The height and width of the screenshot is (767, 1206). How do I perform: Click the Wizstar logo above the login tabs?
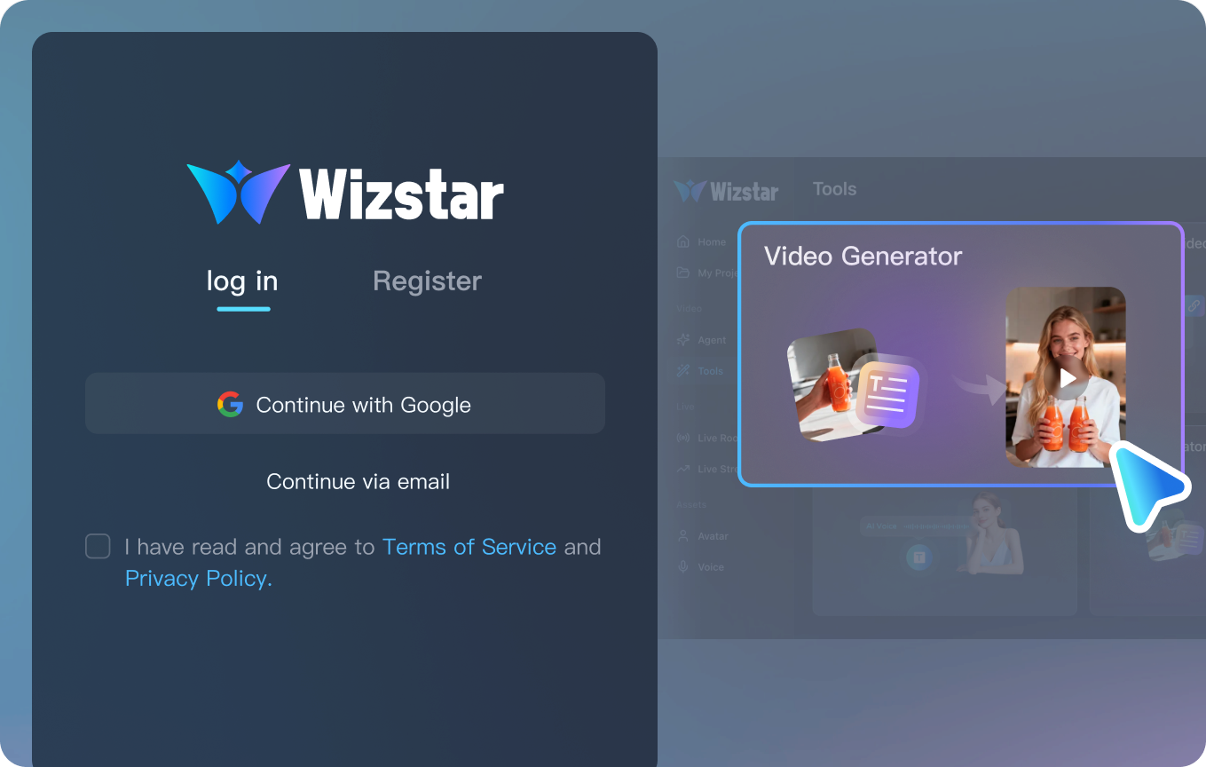point(345,192)
